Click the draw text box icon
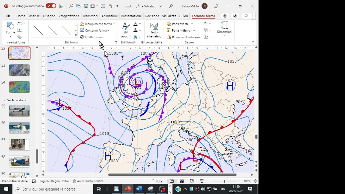Image resolution: width=345 pixels, height=194 pixels. pyautogui.click(x=19, y=30)
